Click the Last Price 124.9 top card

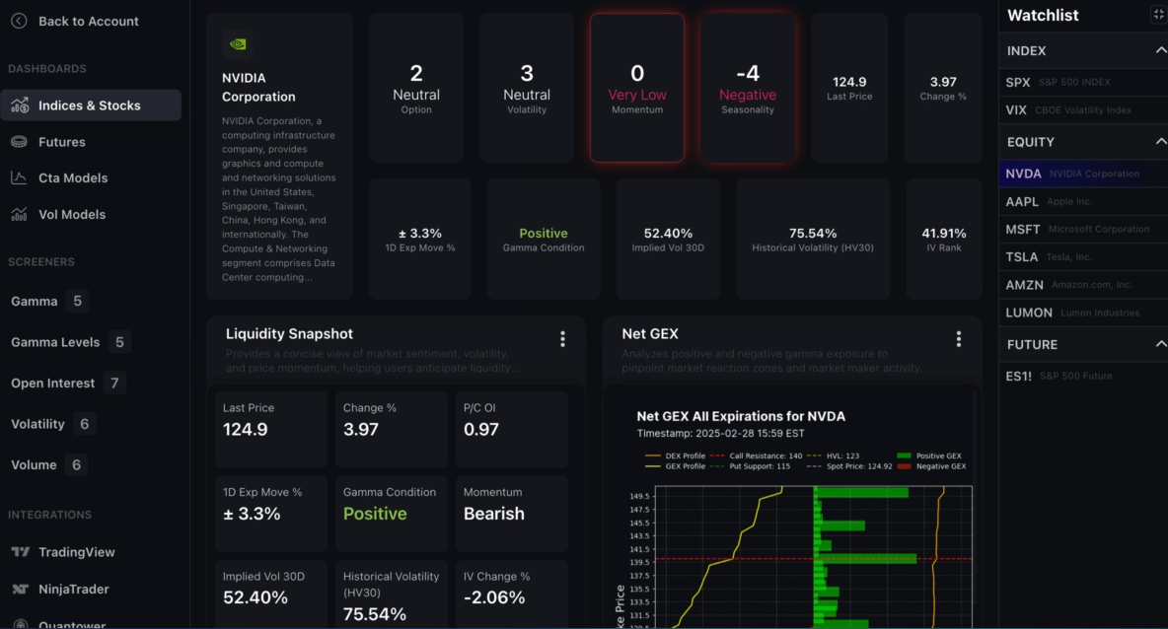tap(849, 88)
